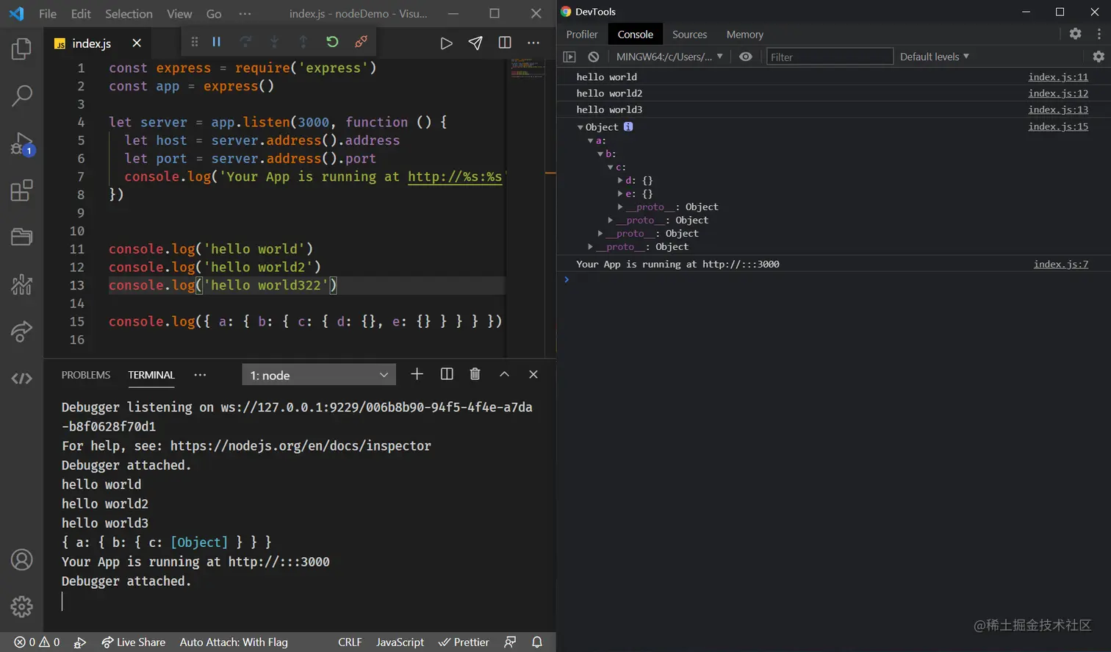
Task: Create a new terminal with plus
Action: [x=417, y=374]
